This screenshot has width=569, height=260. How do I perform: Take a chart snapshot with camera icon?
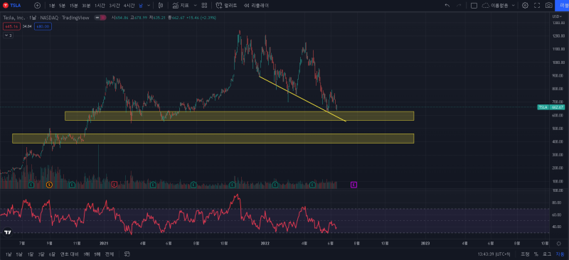pyautogui.click(x=549, y=6)
